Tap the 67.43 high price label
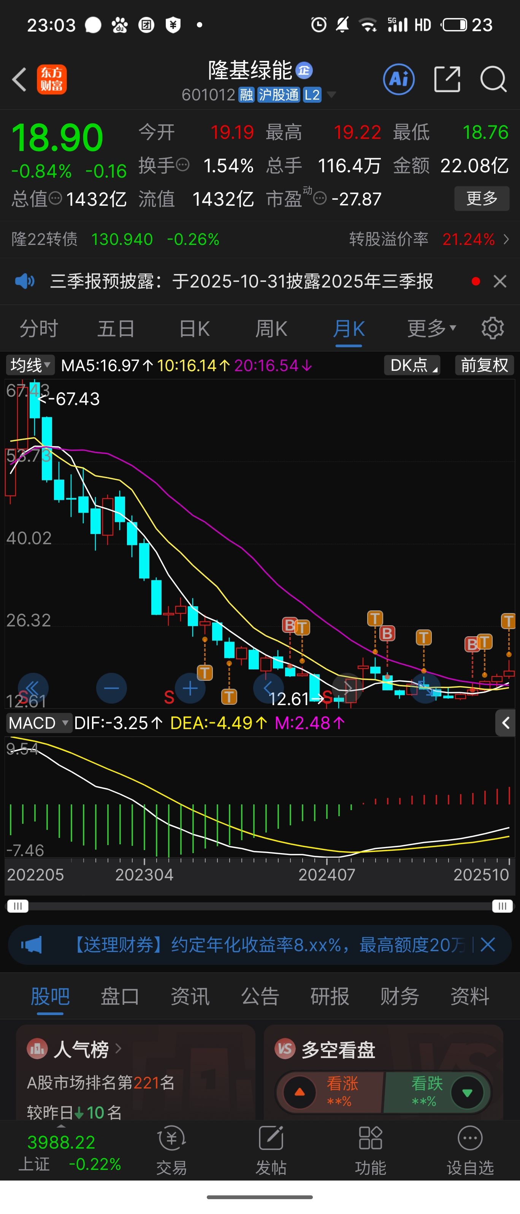This screenshot has width=520, height=1214. click(69, 399)
